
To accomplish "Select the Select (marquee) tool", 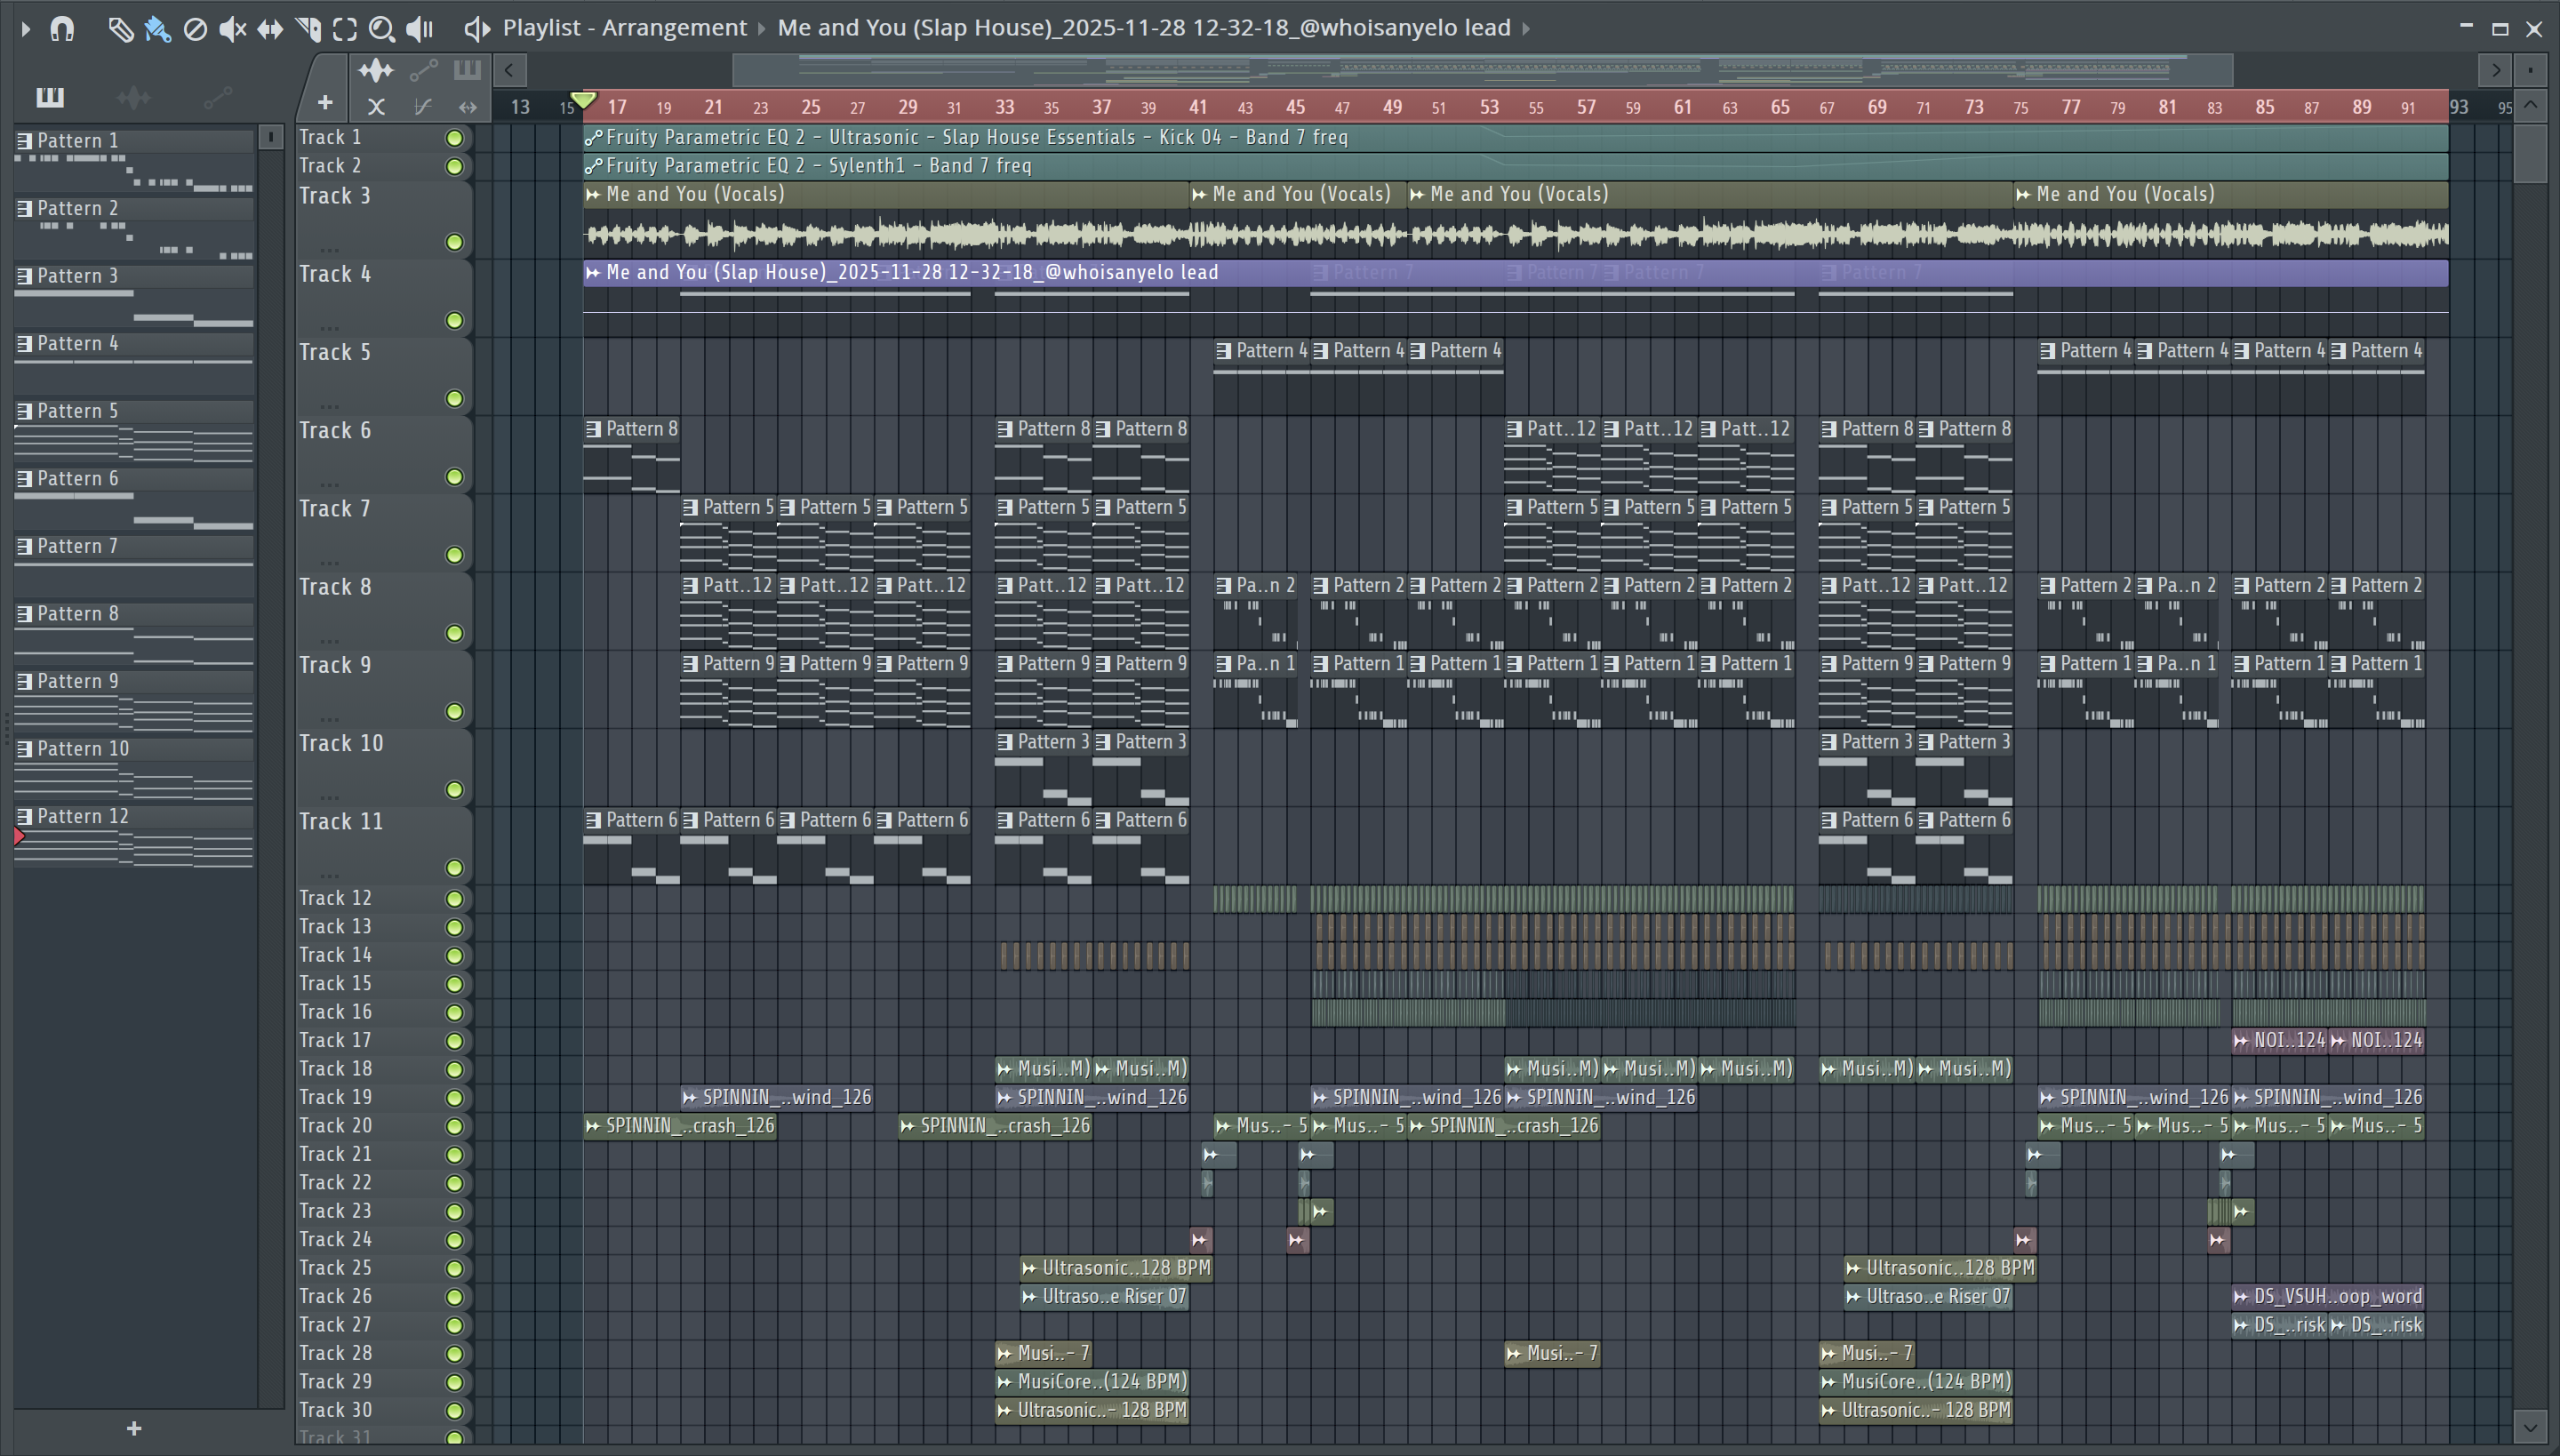I will pos(344,29).
